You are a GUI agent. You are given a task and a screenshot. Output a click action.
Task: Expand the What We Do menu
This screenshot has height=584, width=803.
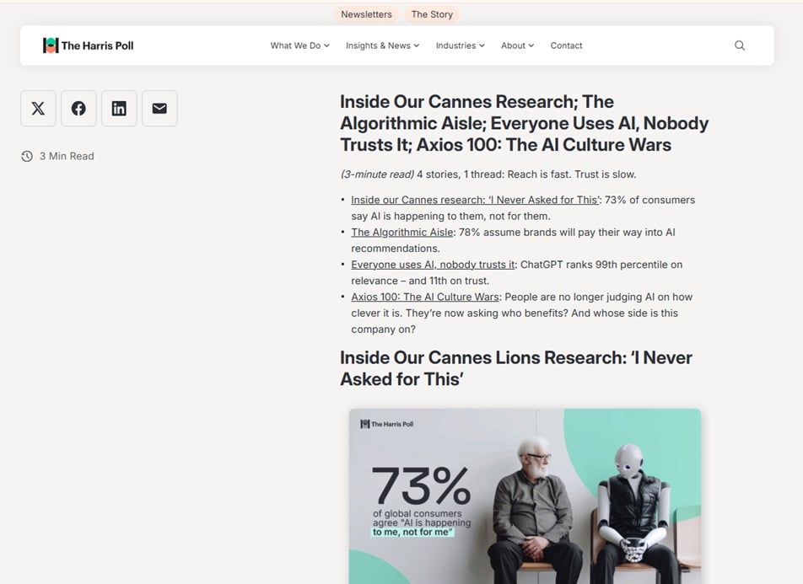[x=299, y=46]
